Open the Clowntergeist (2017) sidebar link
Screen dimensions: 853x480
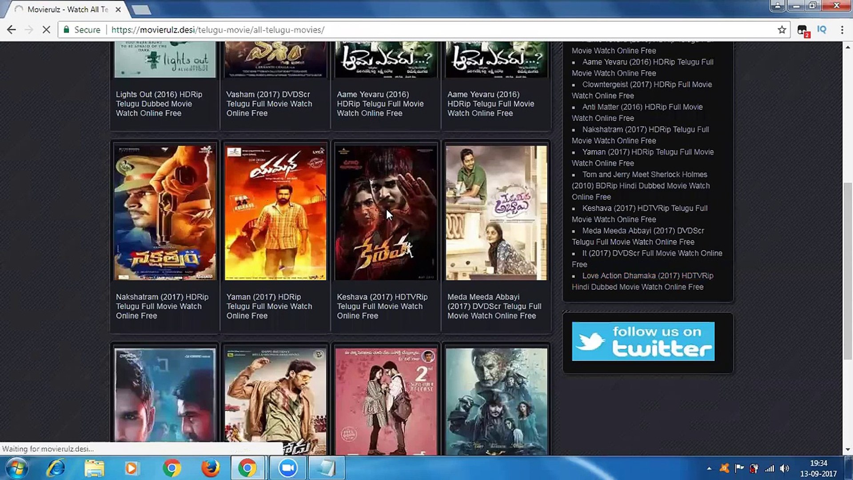[x=646, y=84]
